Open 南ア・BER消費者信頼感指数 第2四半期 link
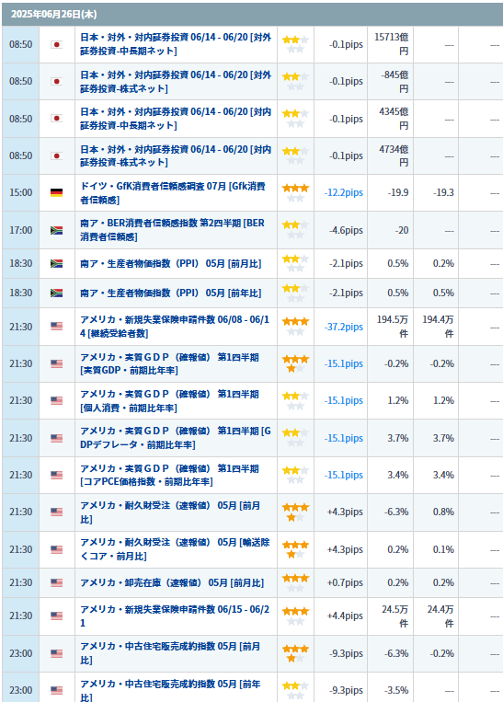 pyautogui.click(x=172, y=230)
